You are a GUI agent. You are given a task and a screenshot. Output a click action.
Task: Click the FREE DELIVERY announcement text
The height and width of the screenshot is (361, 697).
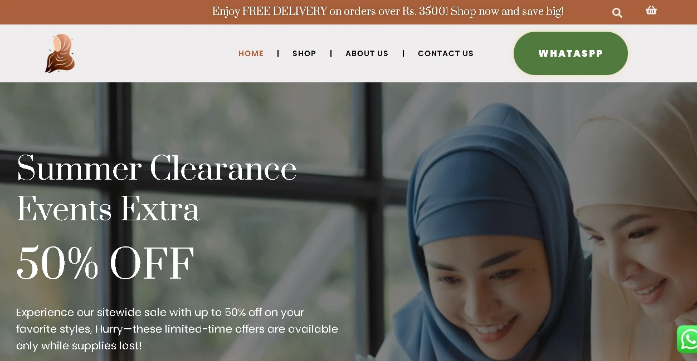388,12
